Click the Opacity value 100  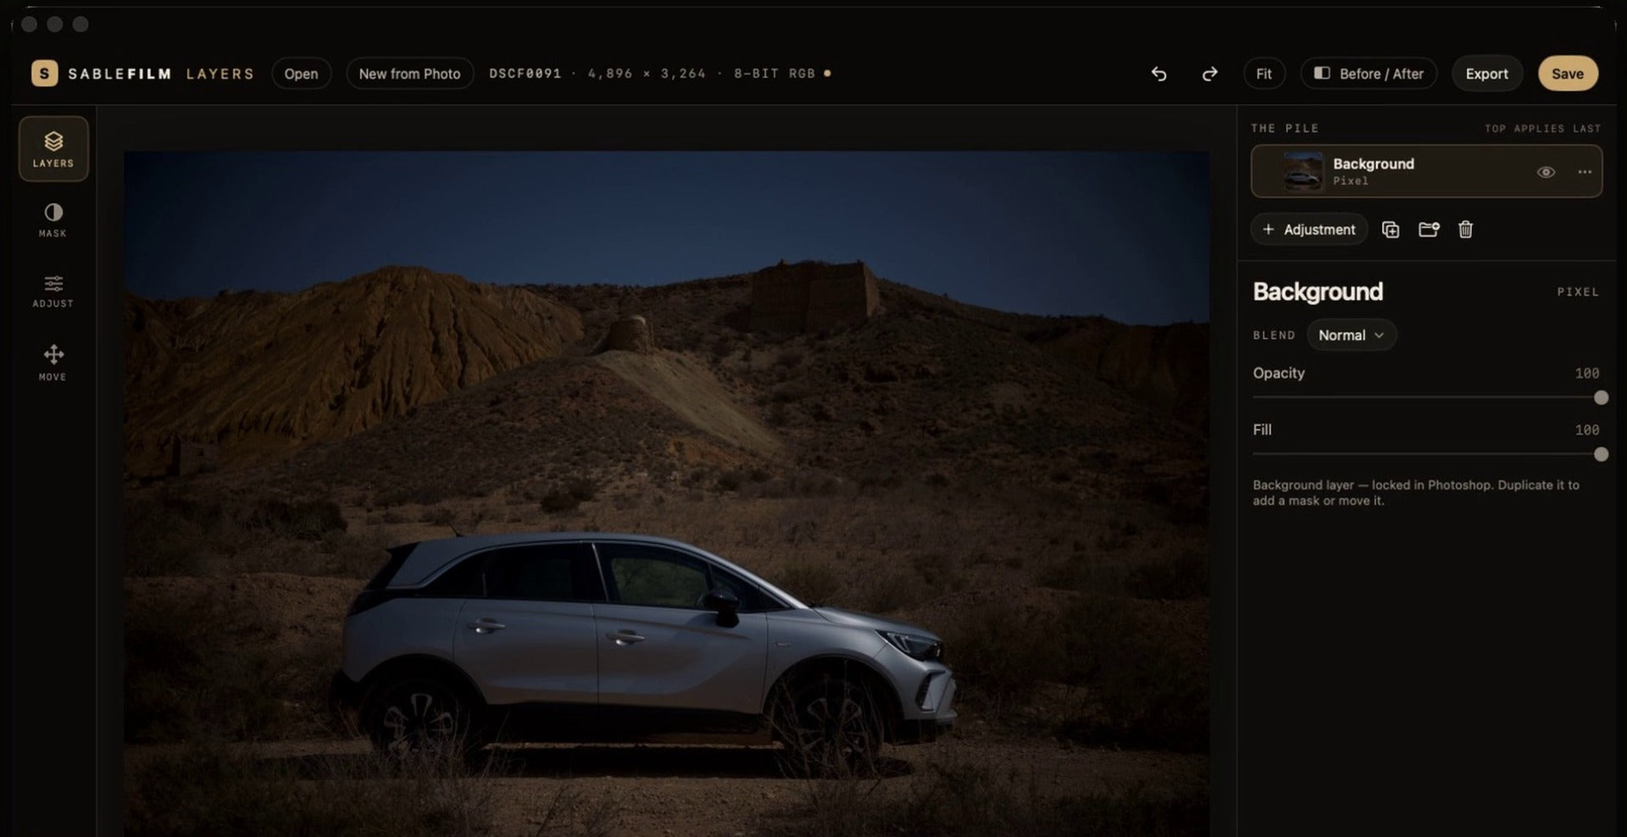click(x=1586, y=374)
